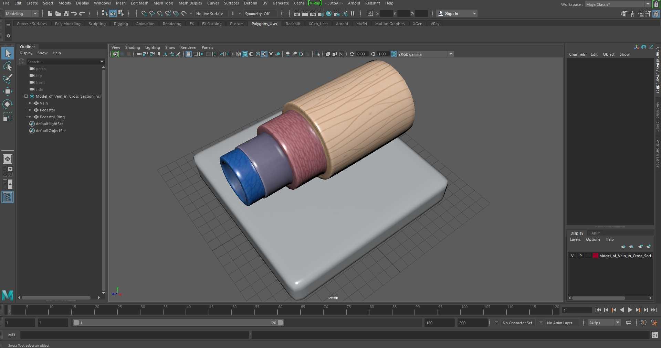Open the Modeling menu set dropdown
Image resolution: width=661 pixels, height=348 pixels.
click(x=21, y=14)
